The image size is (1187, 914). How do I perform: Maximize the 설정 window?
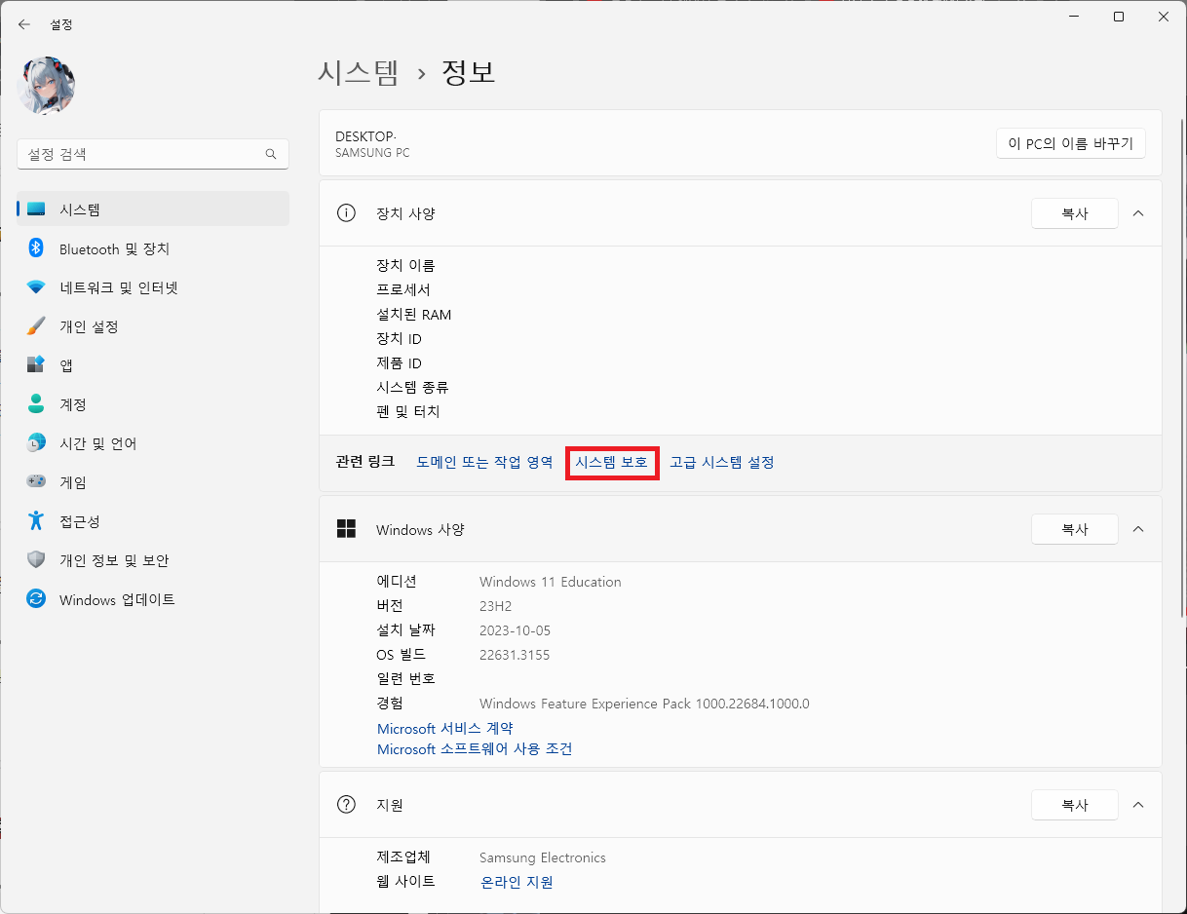[1119, 17]
